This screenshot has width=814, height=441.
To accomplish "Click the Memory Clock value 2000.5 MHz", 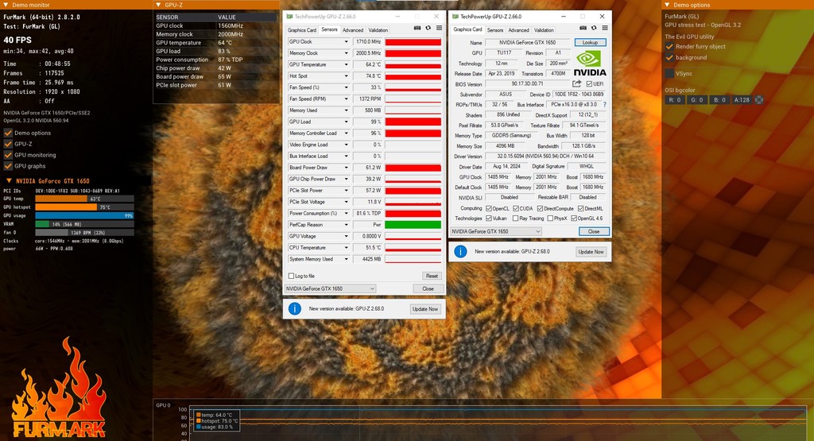I will pos(367,53).
